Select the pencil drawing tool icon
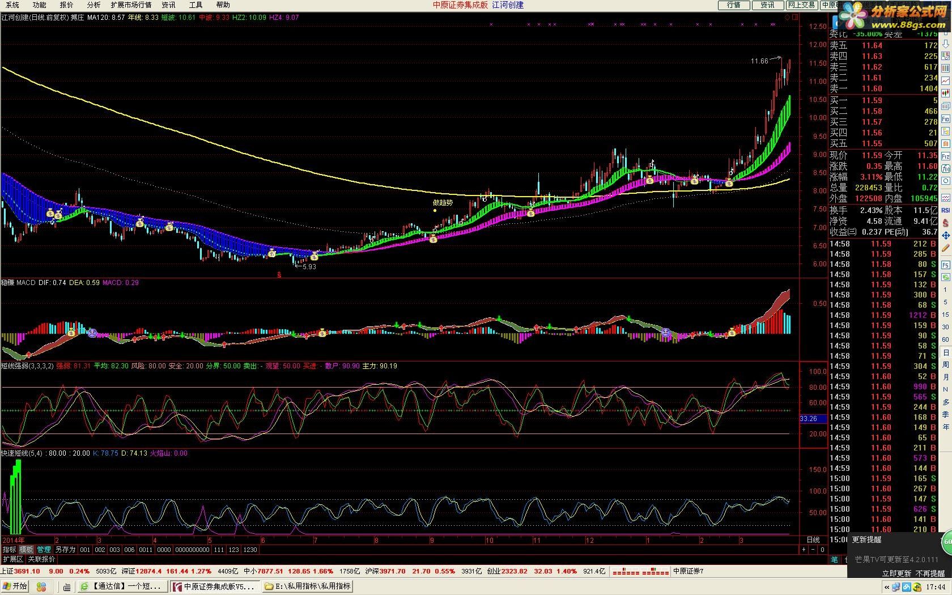The image size is (952, 595). point(945,248)
